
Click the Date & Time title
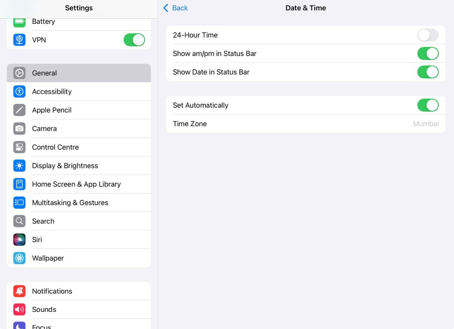[306, 8]
